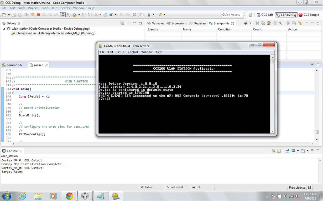The height and width of the screenshot is (201, 323).
Task: Close the main.c editor tab
Action: (x=46, y=65)
